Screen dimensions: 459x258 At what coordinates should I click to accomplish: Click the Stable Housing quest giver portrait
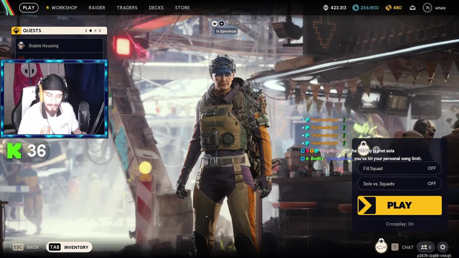point(21,46)
